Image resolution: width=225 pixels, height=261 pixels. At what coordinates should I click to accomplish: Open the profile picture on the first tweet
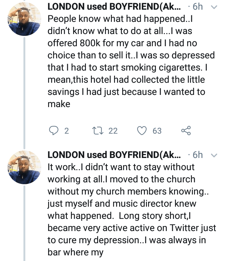(24, 21)
